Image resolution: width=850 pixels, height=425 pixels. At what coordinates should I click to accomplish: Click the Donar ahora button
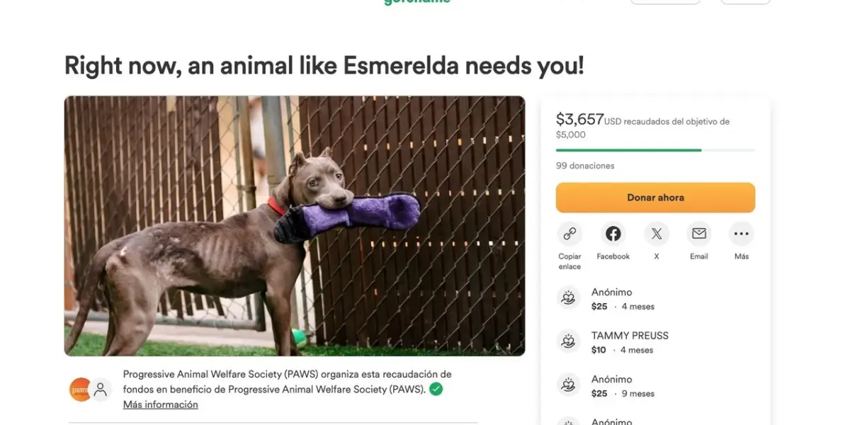(x=655, y=198)
